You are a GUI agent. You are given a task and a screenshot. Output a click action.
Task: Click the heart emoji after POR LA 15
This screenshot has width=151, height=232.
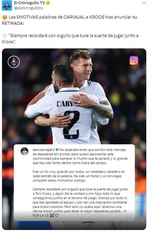pyautogui.click(x=56, y=216)
